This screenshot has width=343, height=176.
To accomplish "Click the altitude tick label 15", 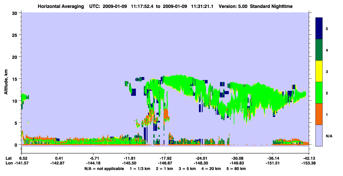I will [15, 79].
